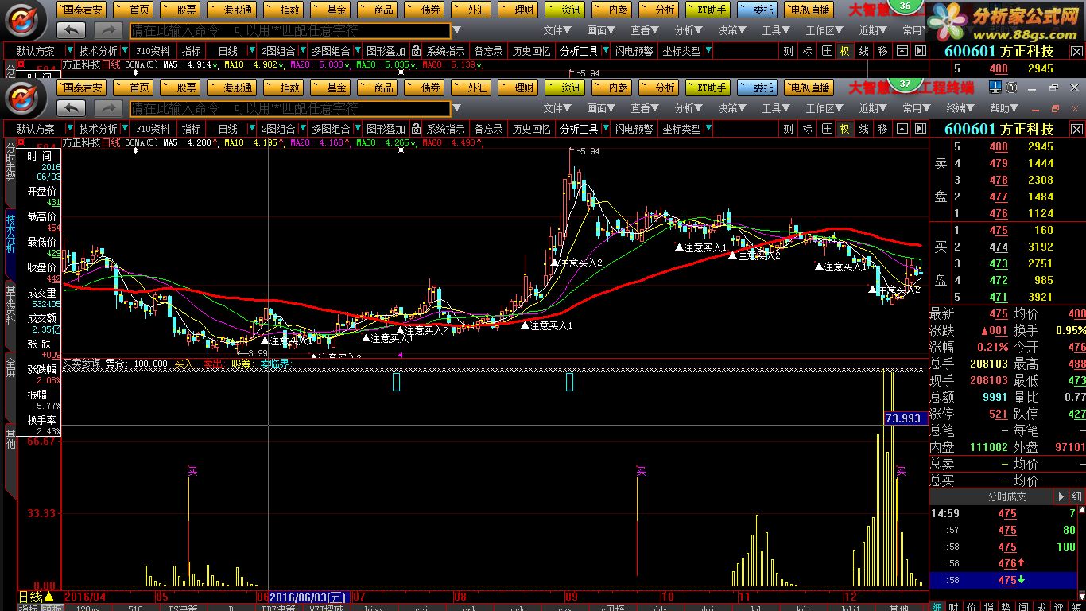Select the 移 move tool in front window

[x=882, y=128]
